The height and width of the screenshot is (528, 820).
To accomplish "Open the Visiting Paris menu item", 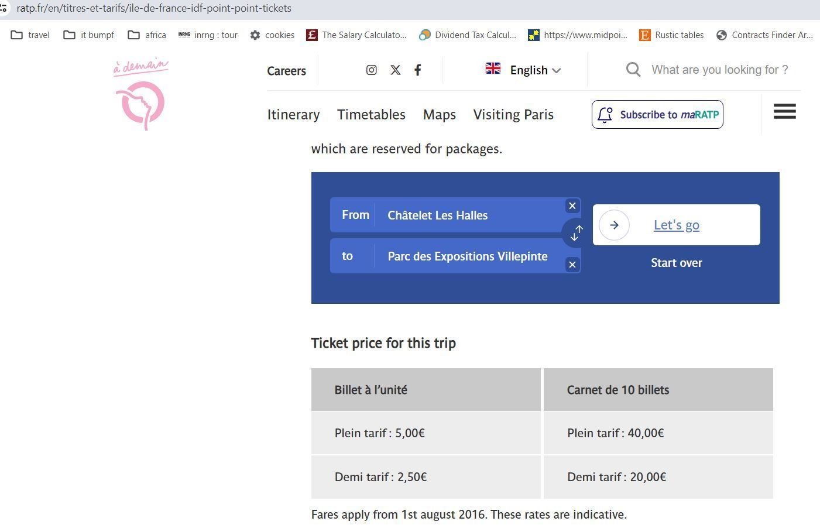I will pos(513,115).
